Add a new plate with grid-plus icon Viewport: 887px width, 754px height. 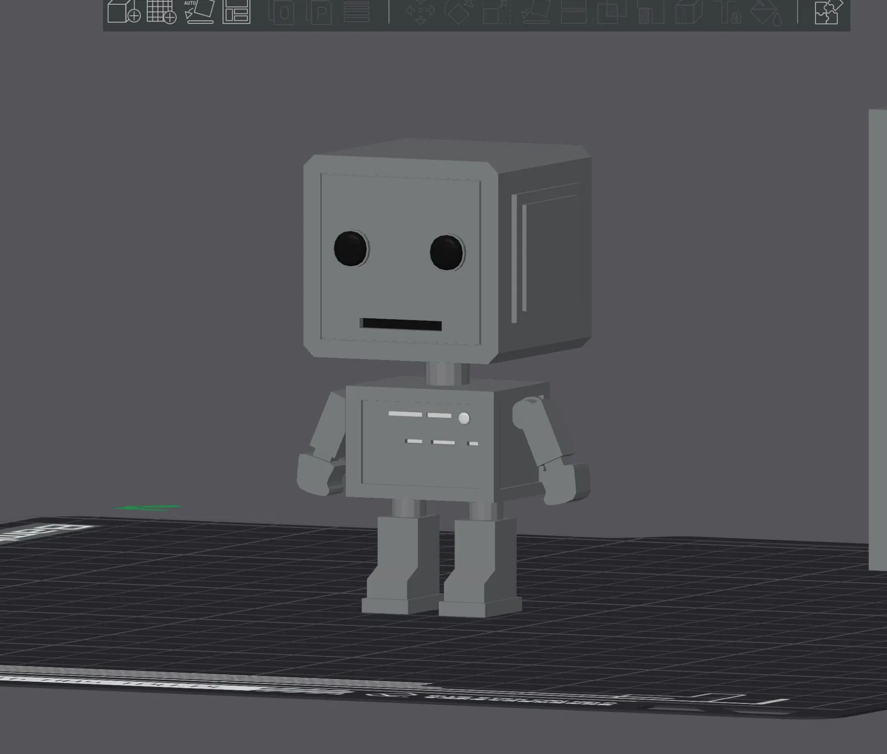coord(161,12)
